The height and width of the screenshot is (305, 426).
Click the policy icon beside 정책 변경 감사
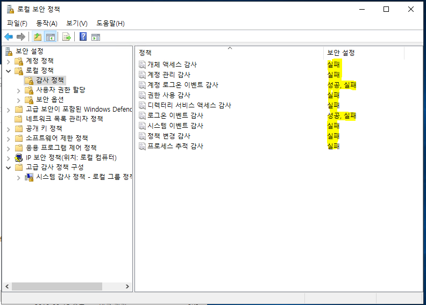pyautogui.click(x=143, y=136)
